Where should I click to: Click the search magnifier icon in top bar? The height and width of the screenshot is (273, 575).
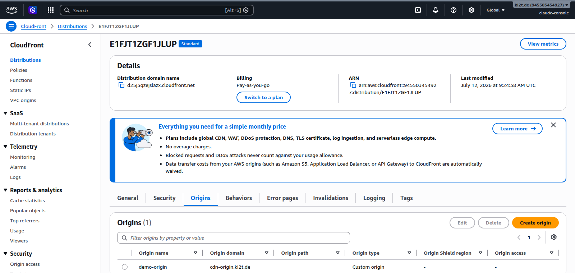[67, 10]
